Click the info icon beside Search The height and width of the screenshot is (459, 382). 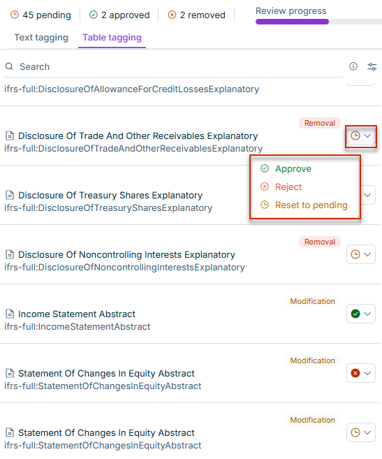coord(353,66)
